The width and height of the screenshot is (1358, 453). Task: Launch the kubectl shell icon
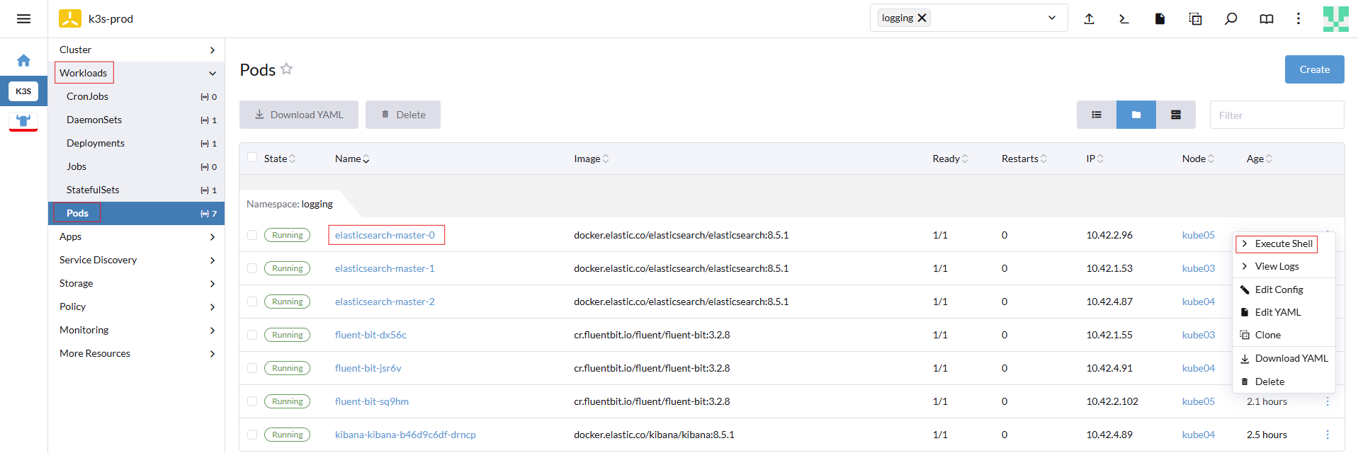tap(1124, 19)
